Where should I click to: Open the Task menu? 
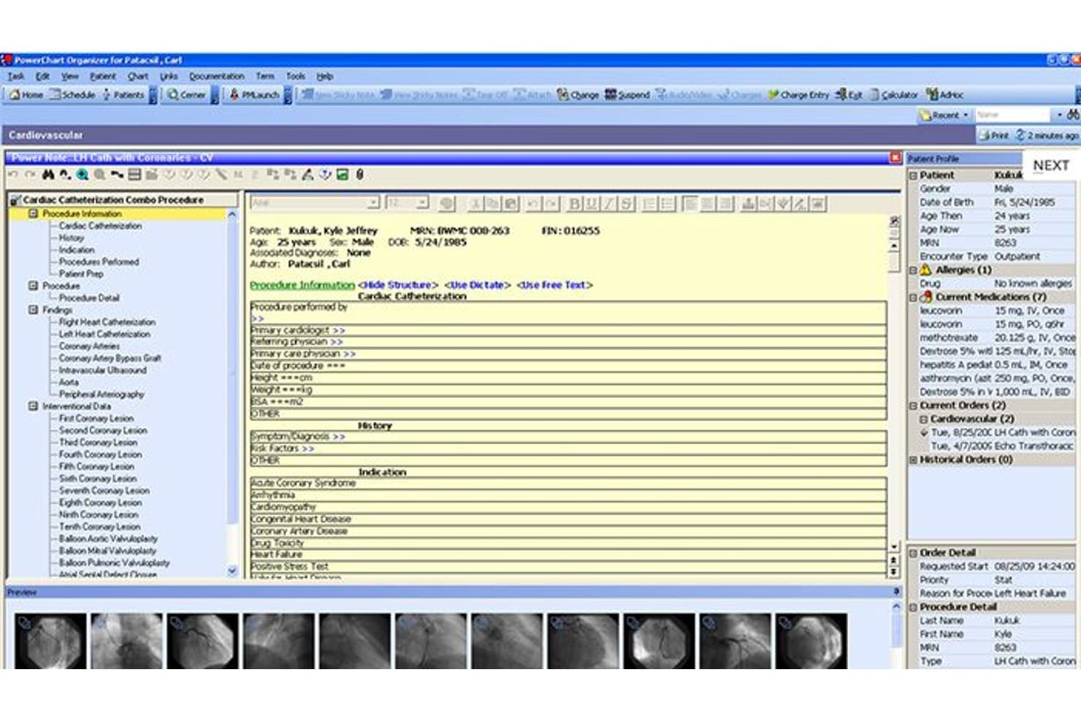coord(16,76)
